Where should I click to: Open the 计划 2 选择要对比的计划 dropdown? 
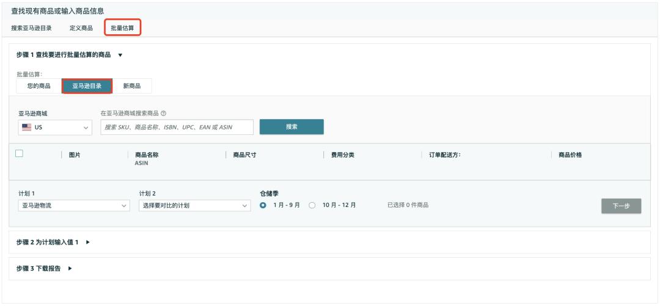[x=195, y=205]
